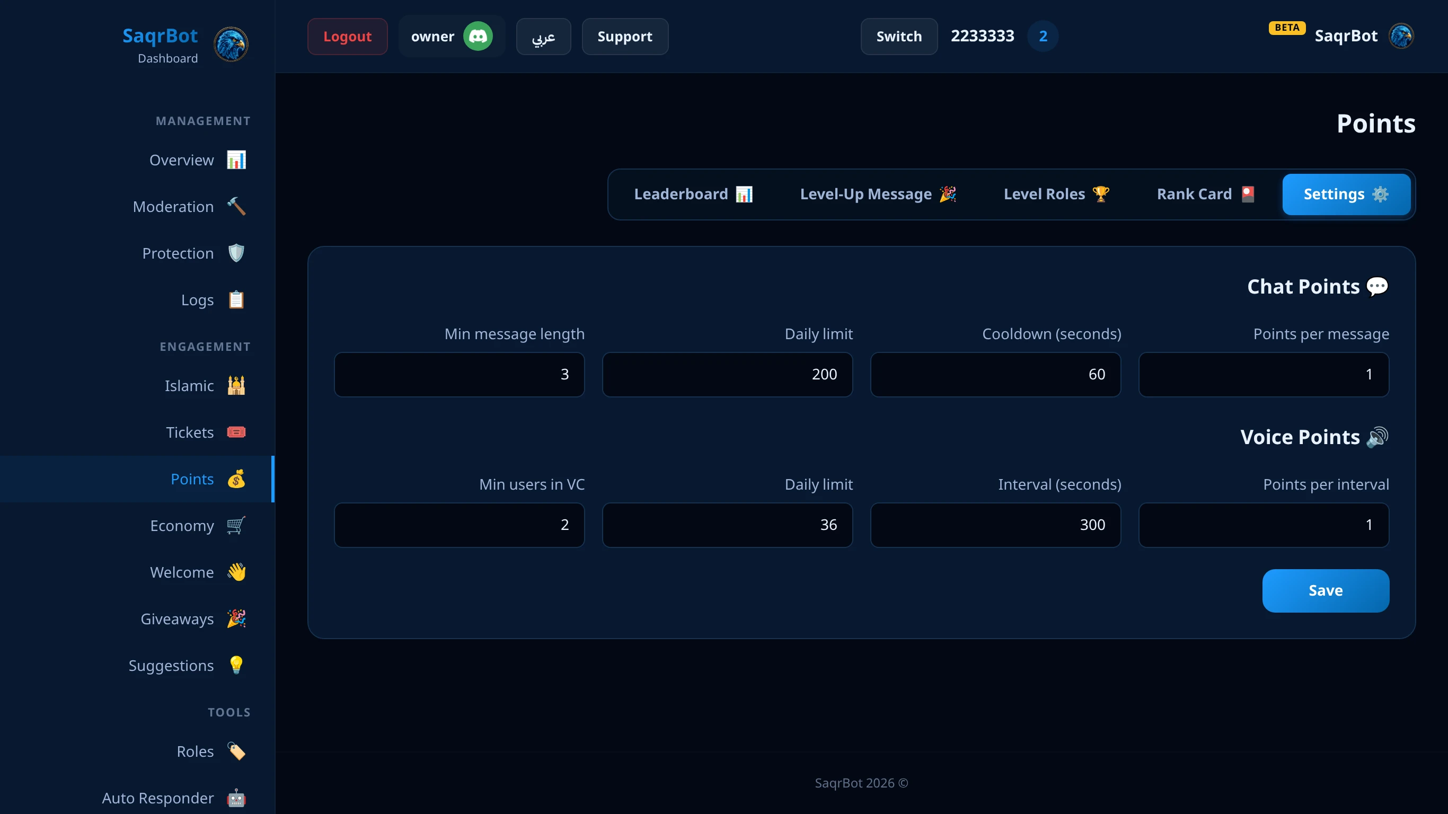
Task: Click the Moderation hammer icon
Action: coord(236,207)
